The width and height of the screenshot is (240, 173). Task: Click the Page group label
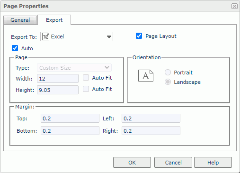tap(21, 57)
